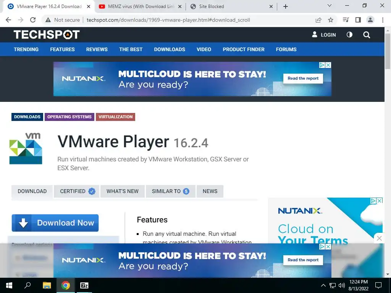Image resolution: width=391 pixels, height=293 pixels.
Task: Click the VMware Player logo image
Action: pyautogui.click(x=26, y=148)
